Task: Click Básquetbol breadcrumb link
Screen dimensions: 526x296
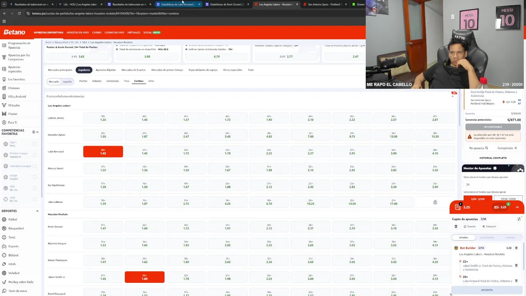Action: tap(61, 42)
